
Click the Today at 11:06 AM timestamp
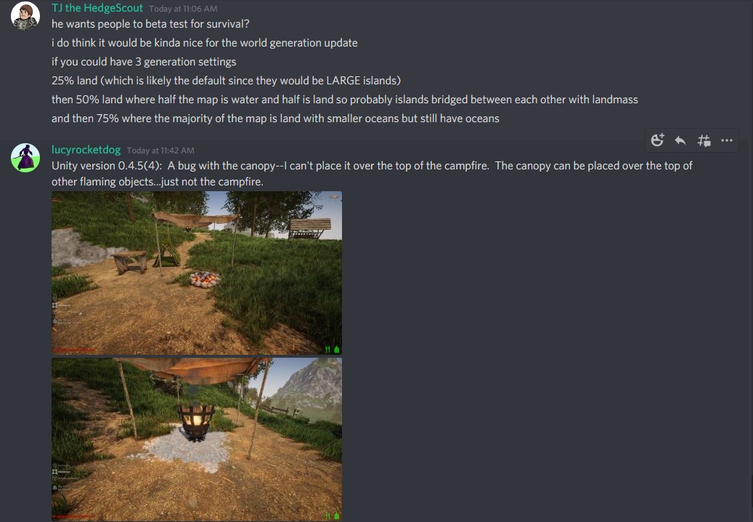[183, 9]
